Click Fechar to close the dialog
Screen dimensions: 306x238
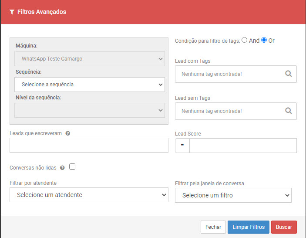213,227
